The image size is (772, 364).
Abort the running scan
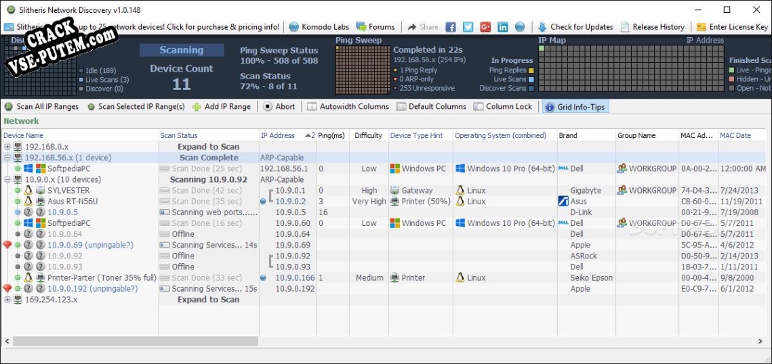279,107
